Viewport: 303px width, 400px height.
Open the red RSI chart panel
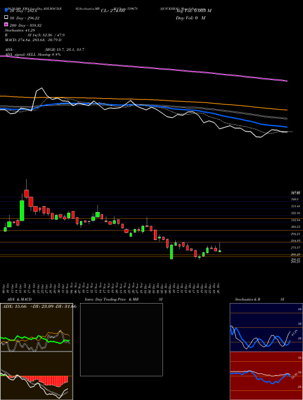(x=266, y=376)
